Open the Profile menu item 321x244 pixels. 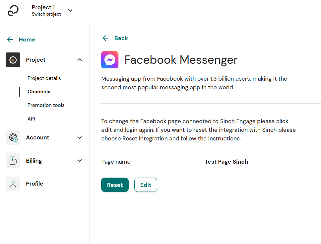pos(34,184)
